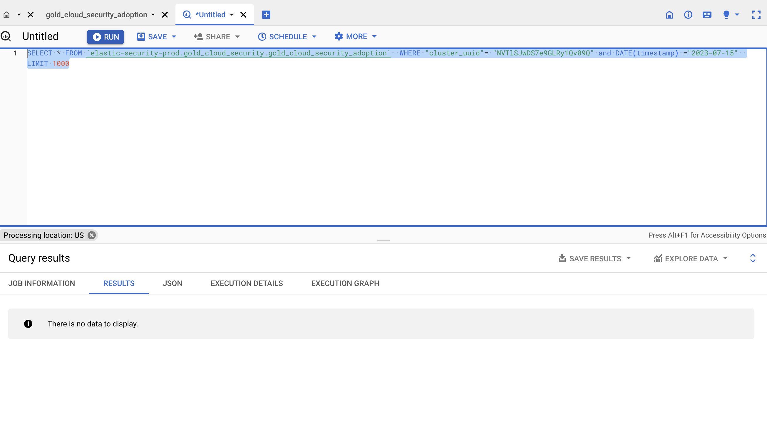Click the chart icon beside Explore Data

pos(658,258)
